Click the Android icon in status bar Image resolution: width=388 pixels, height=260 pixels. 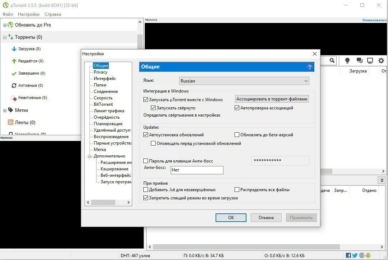pyautogui.click(x=368, y=255)
